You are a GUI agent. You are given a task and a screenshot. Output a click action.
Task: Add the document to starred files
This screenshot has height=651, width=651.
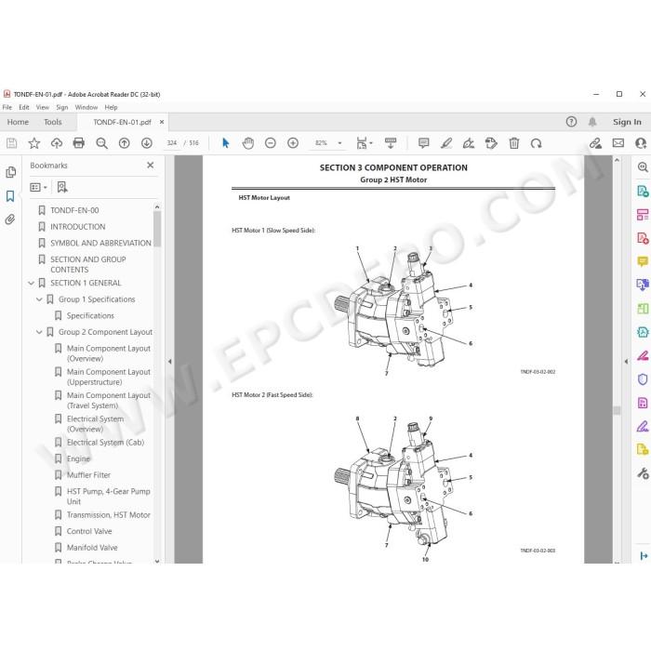[x=34, y=143]
